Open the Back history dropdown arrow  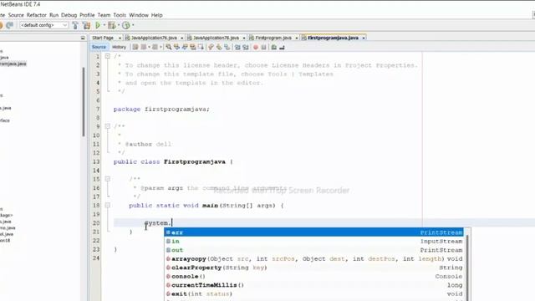coord(149,47)
